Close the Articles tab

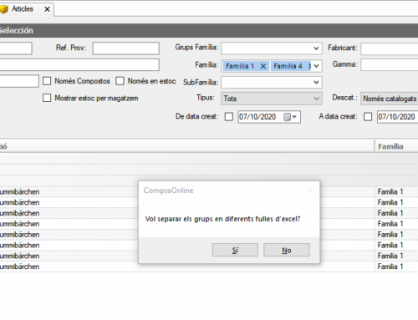[47, 9]
